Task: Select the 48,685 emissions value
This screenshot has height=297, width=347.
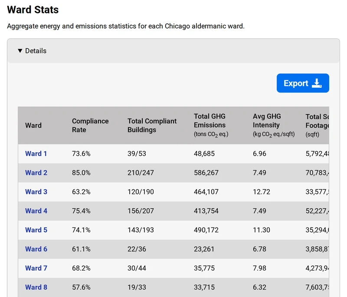Action: [204, 153]
